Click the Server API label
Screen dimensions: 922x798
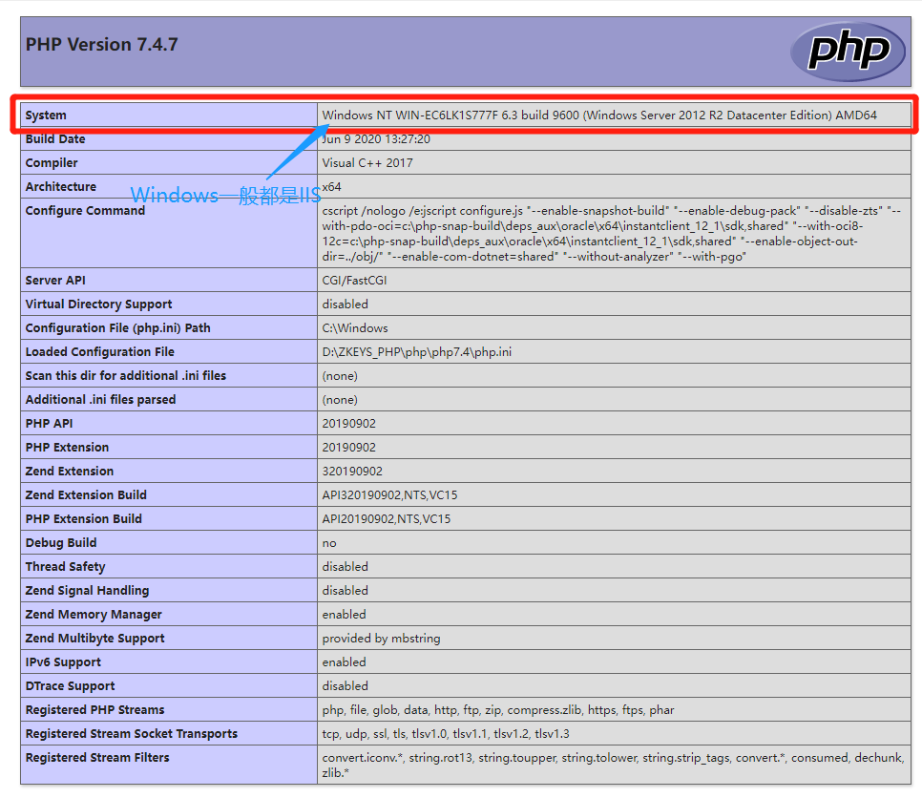55,281
